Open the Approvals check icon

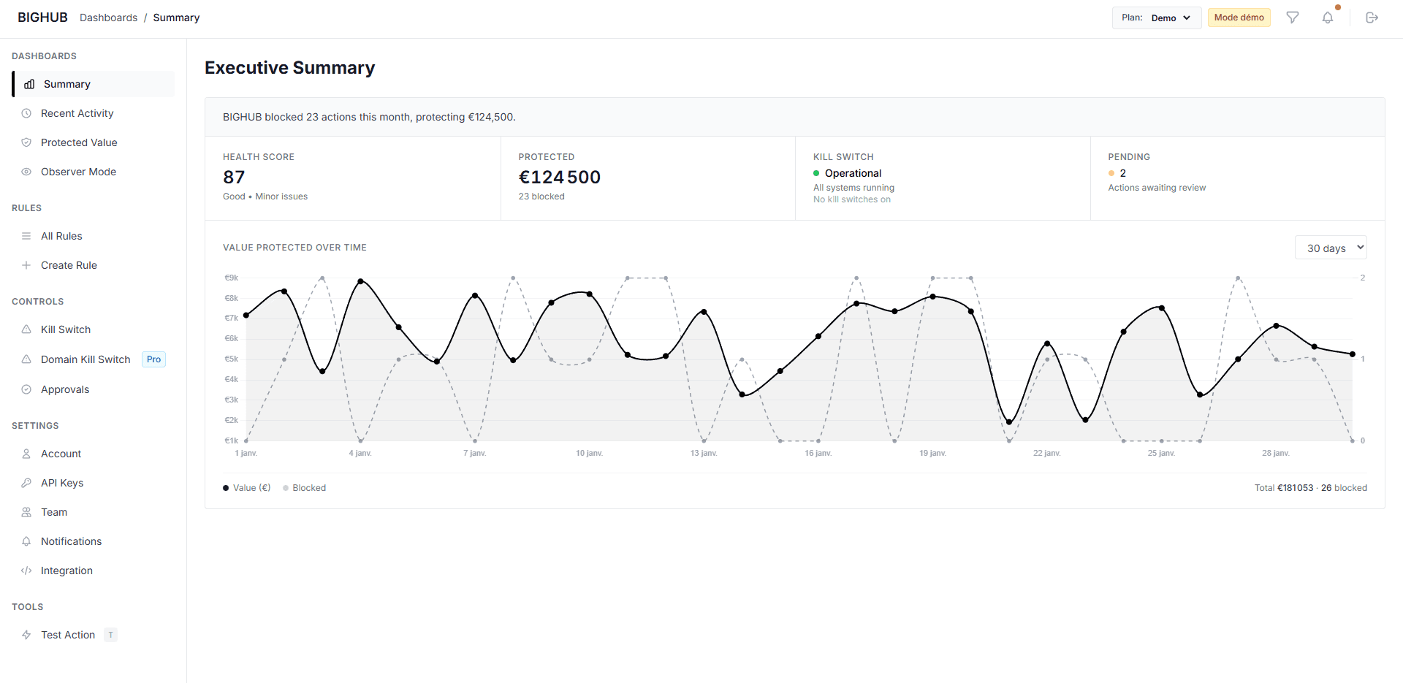26,389
